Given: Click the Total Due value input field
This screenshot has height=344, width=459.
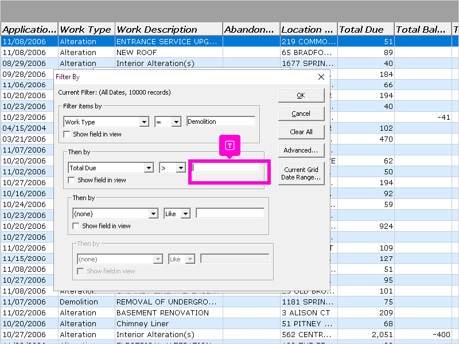Looking at the screenshot, I should (x=225, y=167).
